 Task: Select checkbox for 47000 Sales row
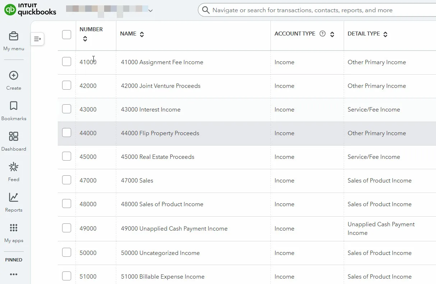66,180
